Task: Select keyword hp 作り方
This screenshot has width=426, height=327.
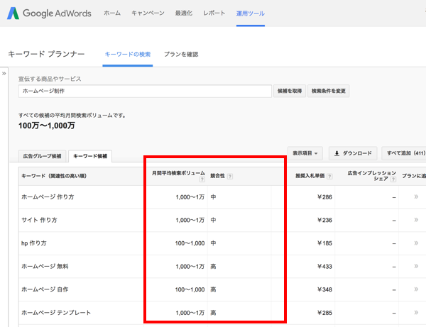Action: (34, 243)
